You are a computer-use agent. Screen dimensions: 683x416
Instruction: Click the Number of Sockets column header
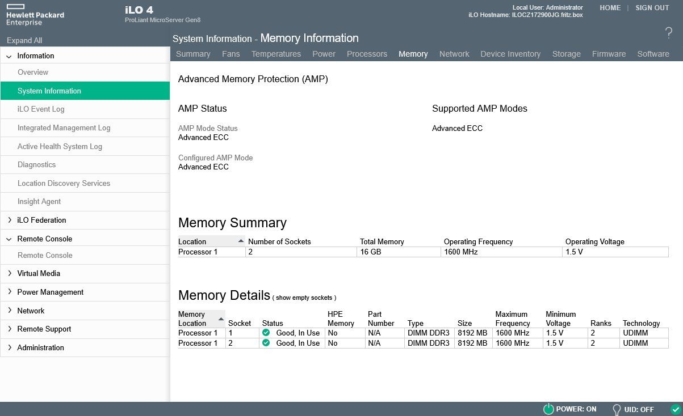coord(280,241)
